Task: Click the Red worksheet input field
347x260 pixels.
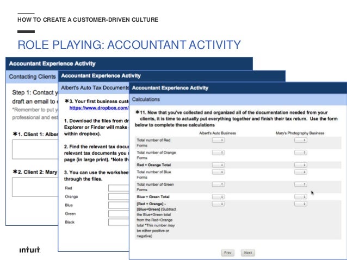Action: point(119,188)
